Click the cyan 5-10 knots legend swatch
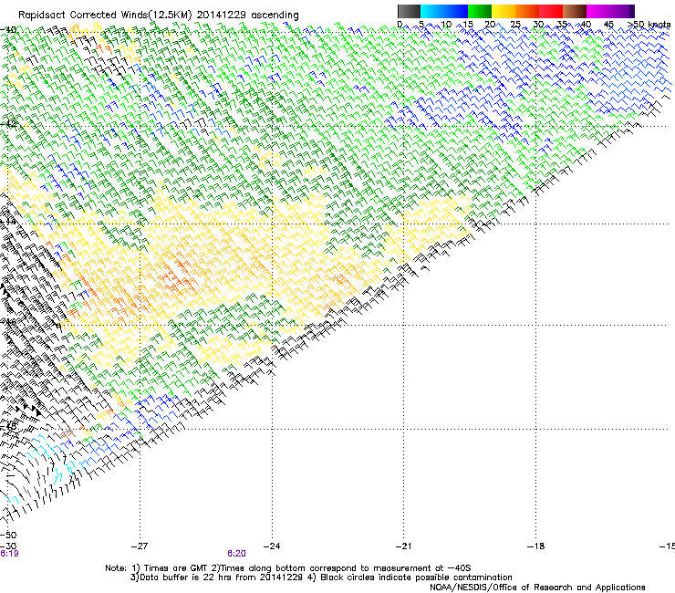 click(431, 11)
